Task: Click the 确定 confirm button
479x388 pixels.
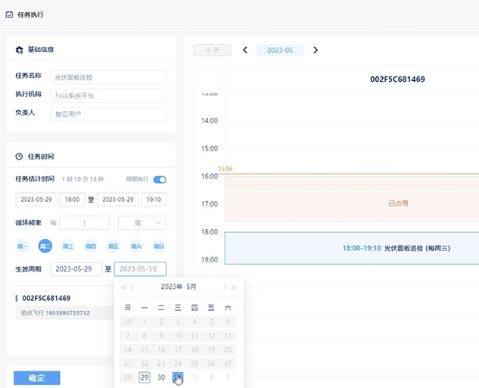Action: [36, 378]
